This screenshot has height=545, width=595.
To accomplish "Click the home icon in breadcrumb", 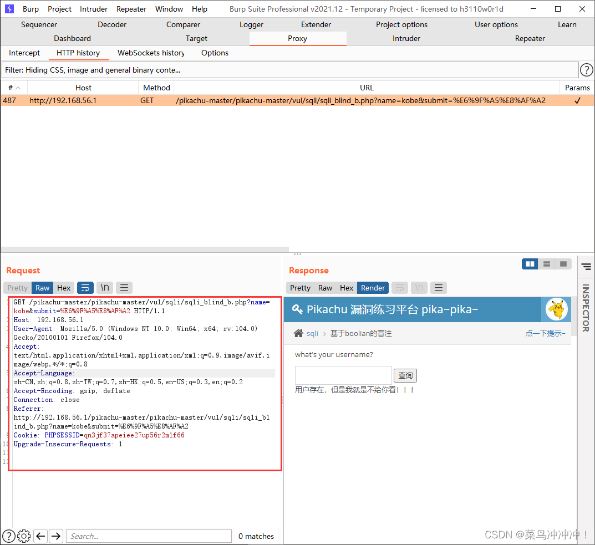I will point(299,333).
